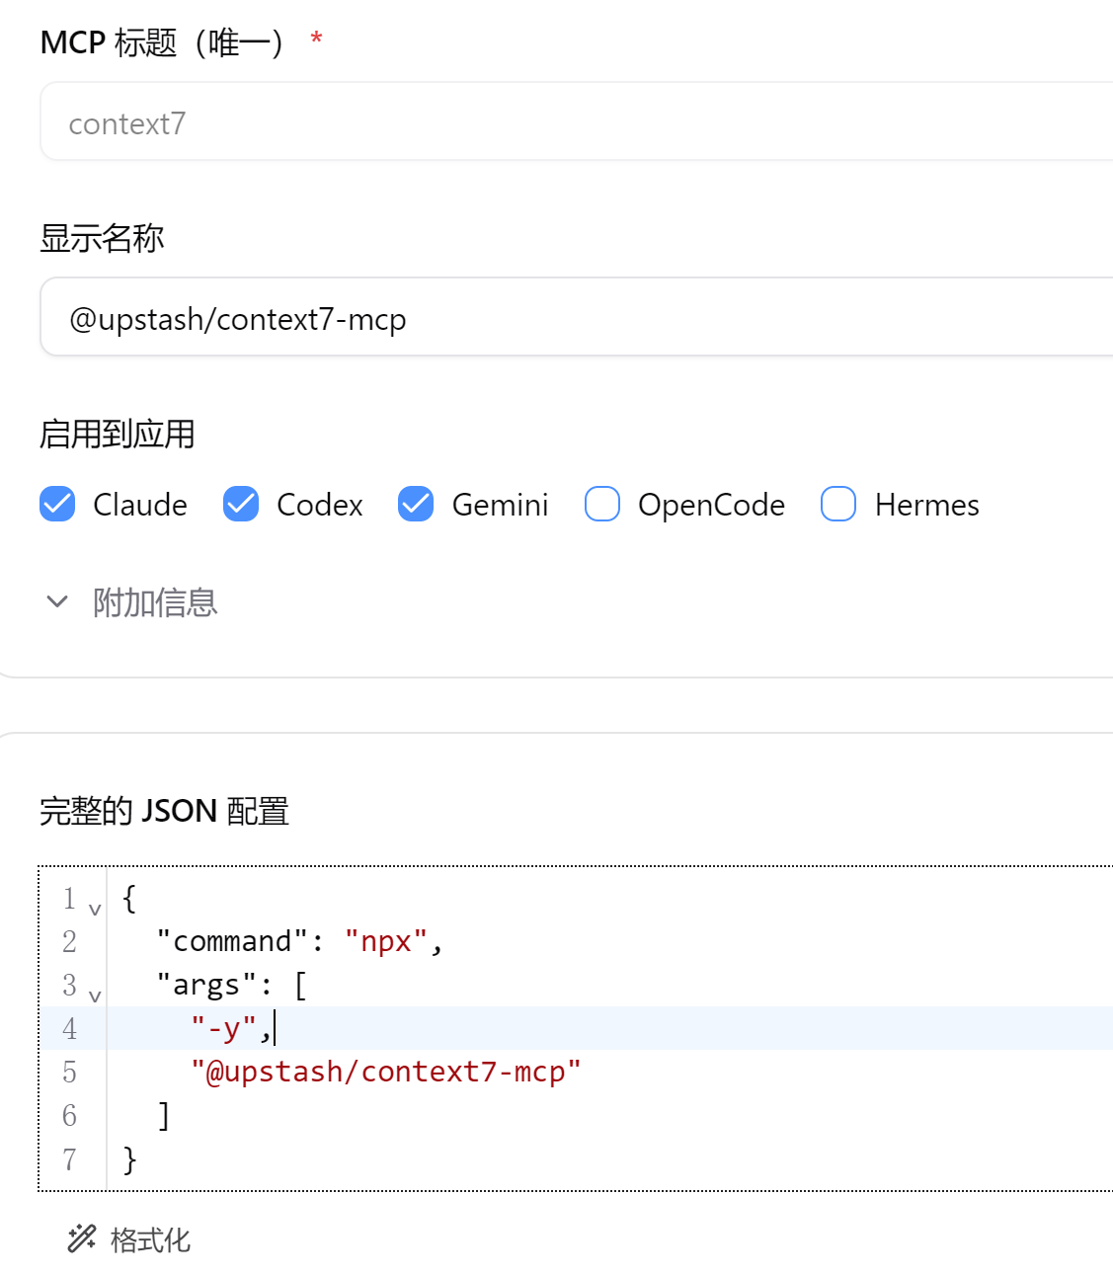This screenshot has height=1276, width=1113.
Task: Disable the Gemini checkbox
Action: [x=416, y=504]
